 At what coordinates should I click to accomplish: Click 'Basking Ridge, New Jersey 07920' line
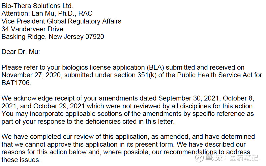pyautogui.click(x=53, y=37)
